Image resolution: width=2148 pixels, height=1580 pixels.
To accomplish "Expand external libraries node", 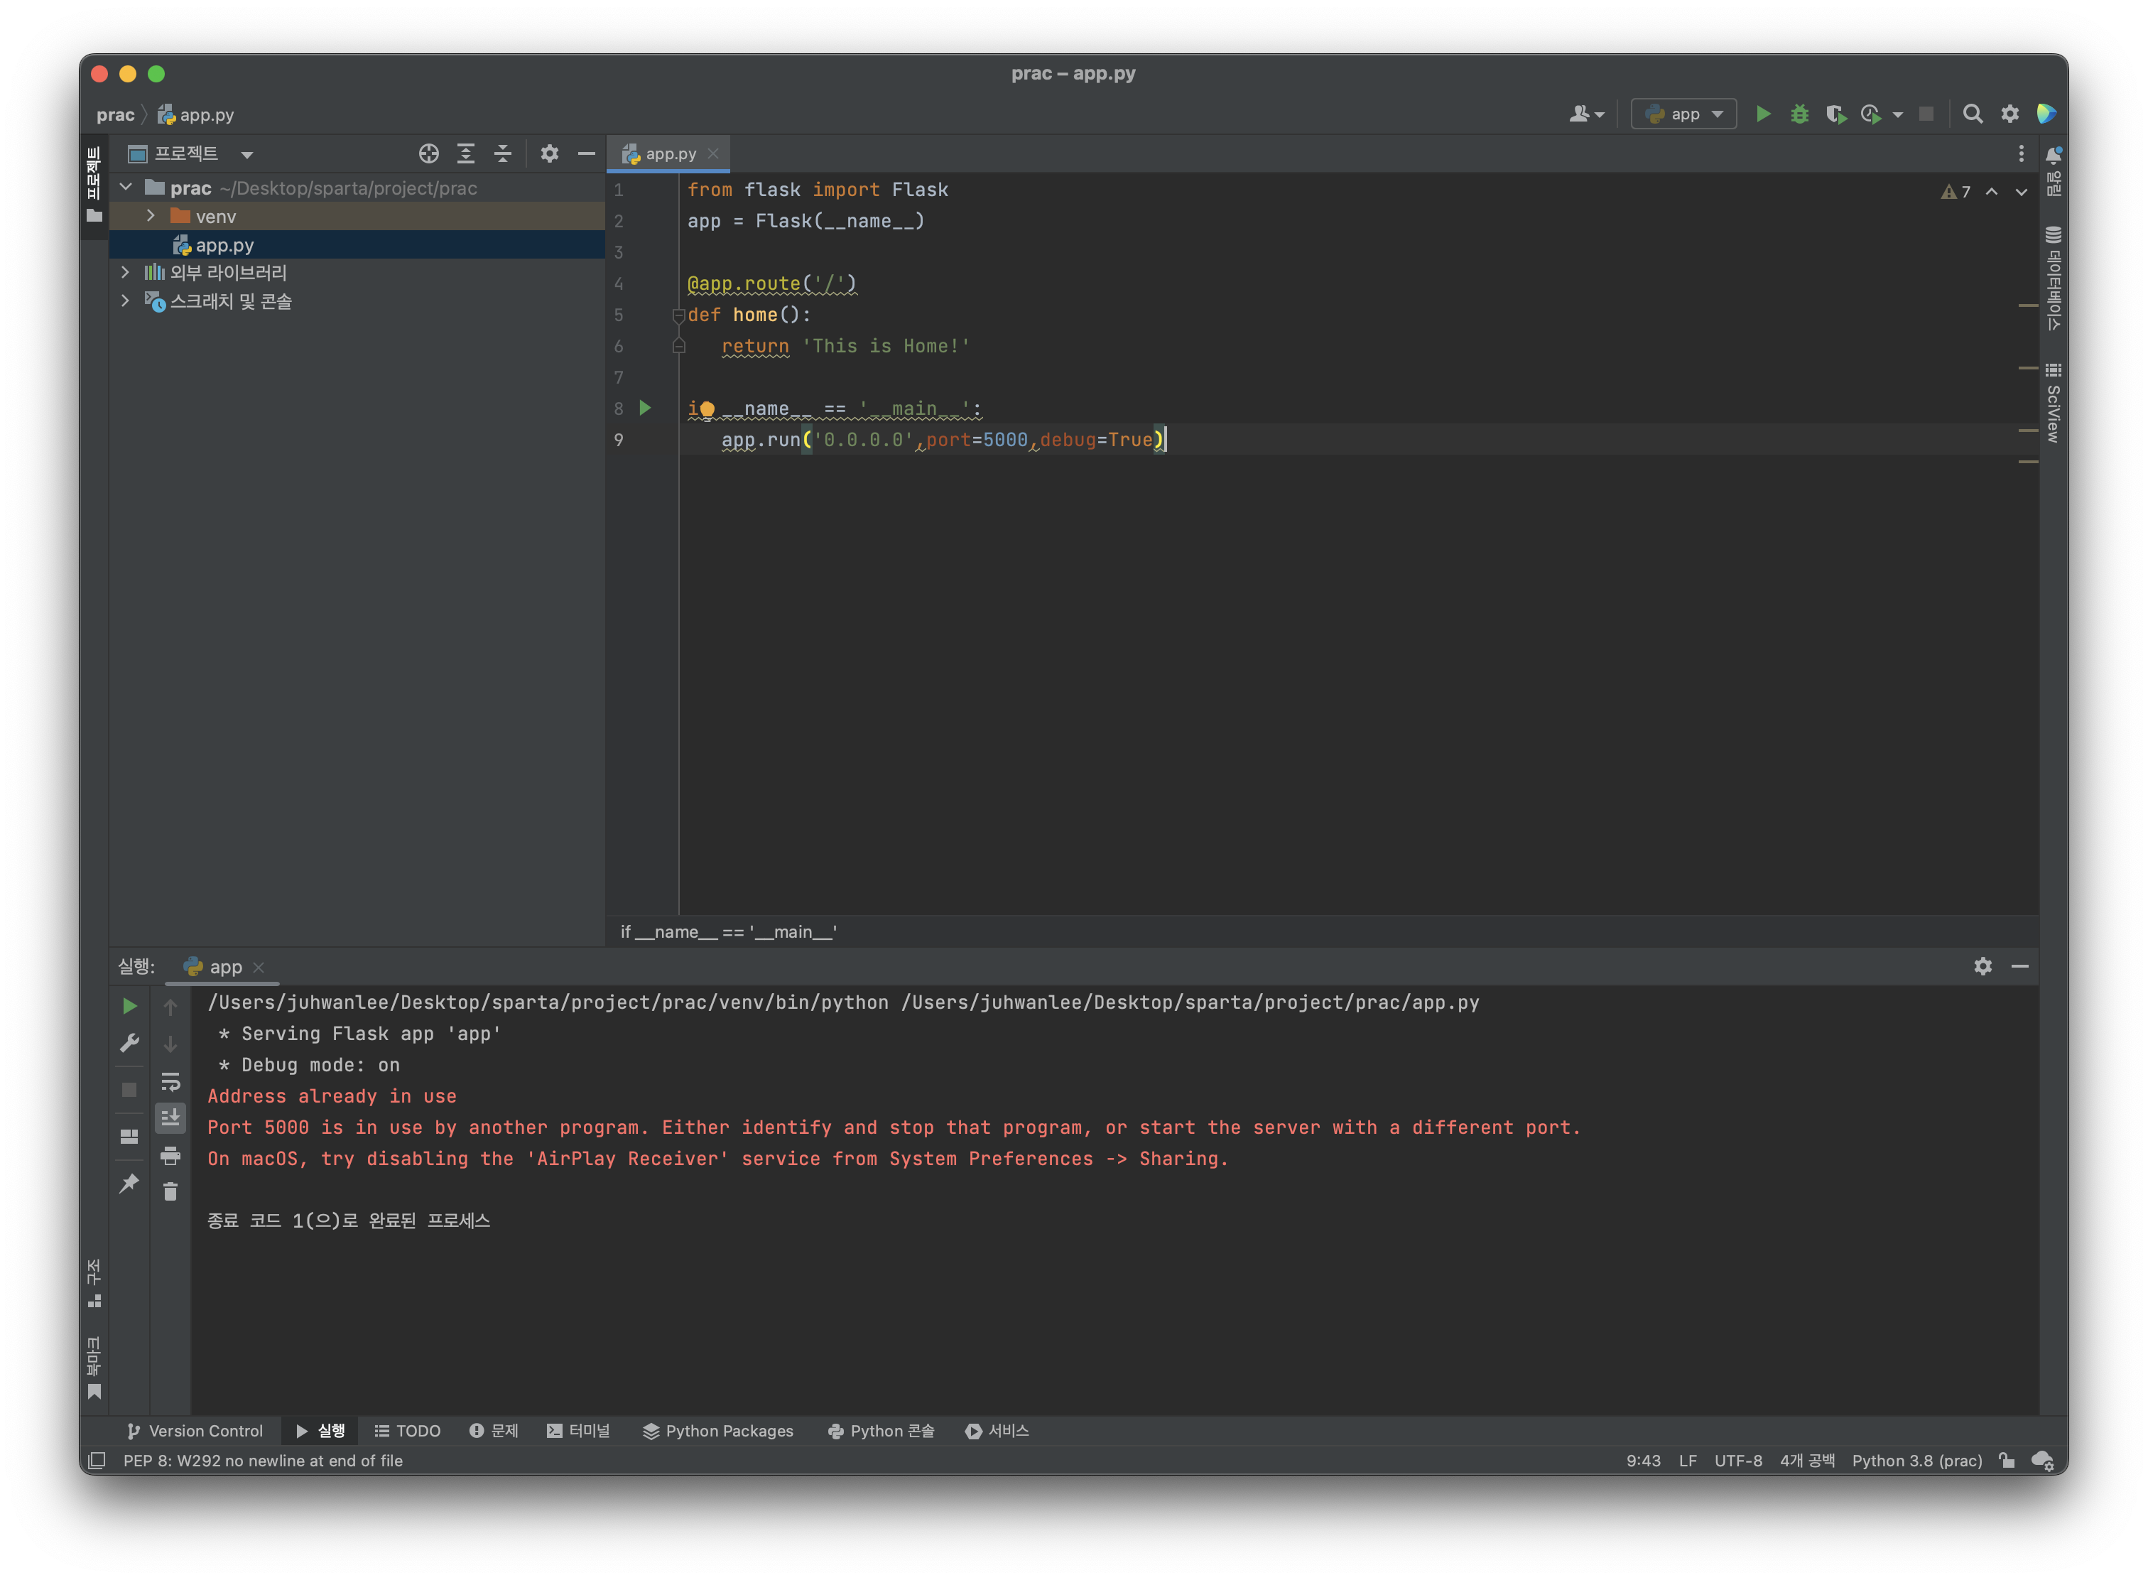I will [x=125, y=273].
